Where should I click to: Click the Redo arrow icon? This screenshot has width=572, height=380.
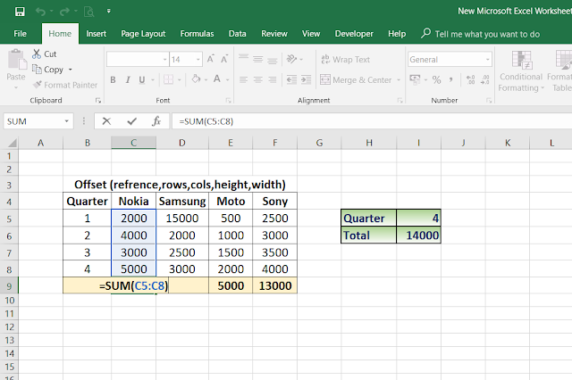coord(64,12)
